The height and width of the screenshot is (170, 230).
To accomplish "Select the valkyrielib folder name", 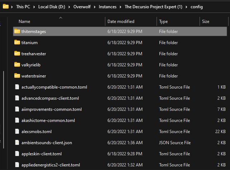I will [31, 65].
